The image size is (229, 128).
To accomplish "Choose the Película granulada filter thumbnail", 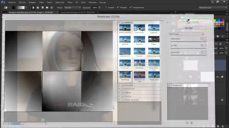I will 154,51.
